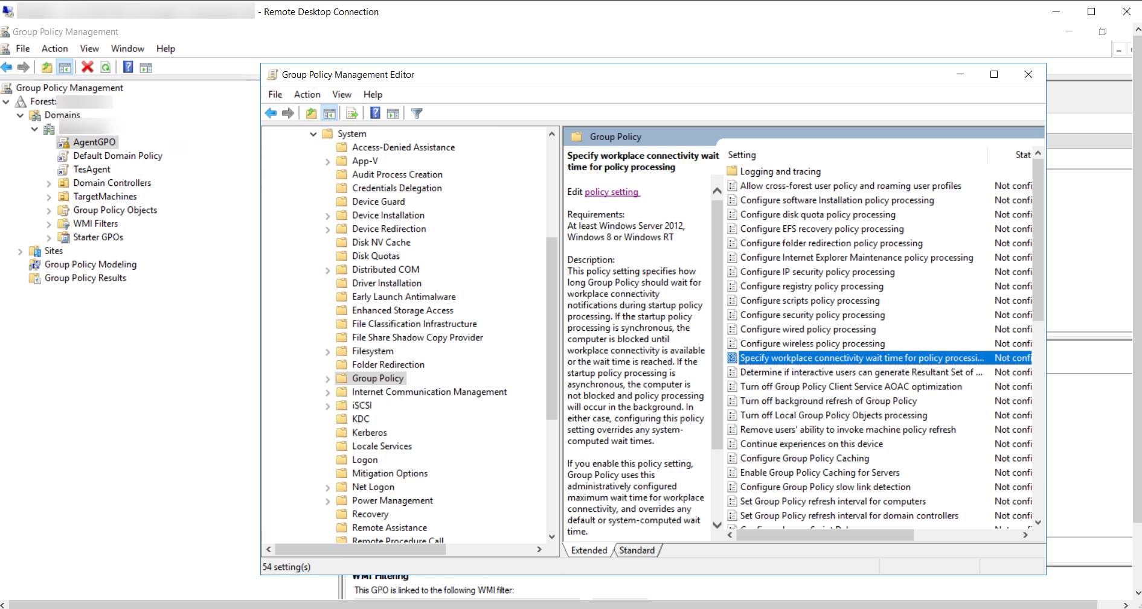This screenshot has height=609, width=1142.
Task: Expand the Power Management folder
Action: 328,501
